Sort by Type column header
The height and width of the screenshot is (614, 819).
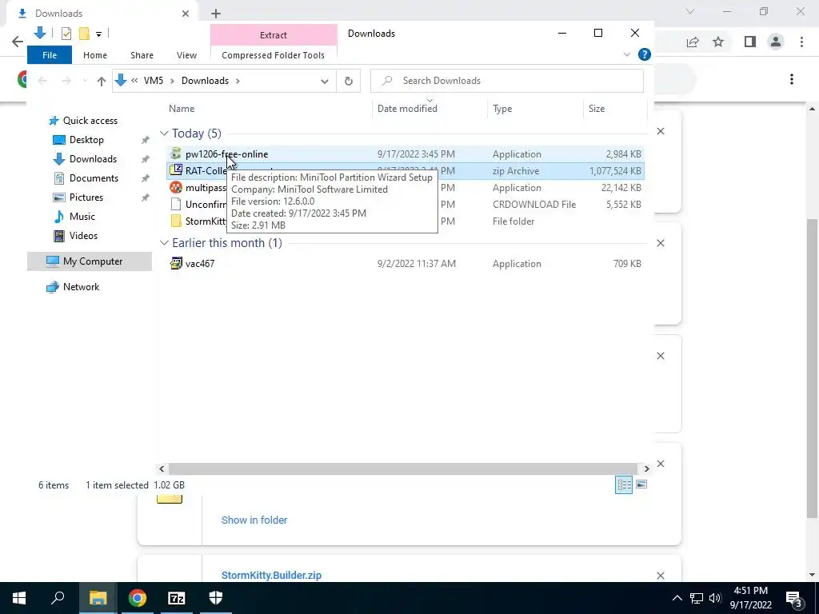coord(502,109)
